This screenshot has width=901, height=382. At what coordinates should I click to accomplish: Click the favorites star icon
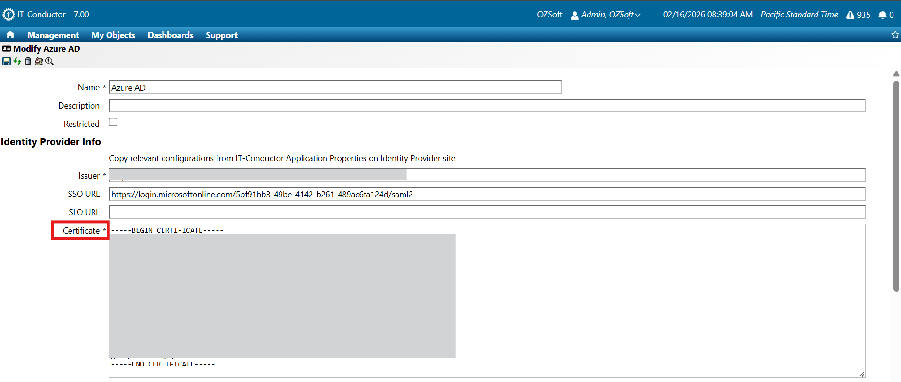click(895, 35)
